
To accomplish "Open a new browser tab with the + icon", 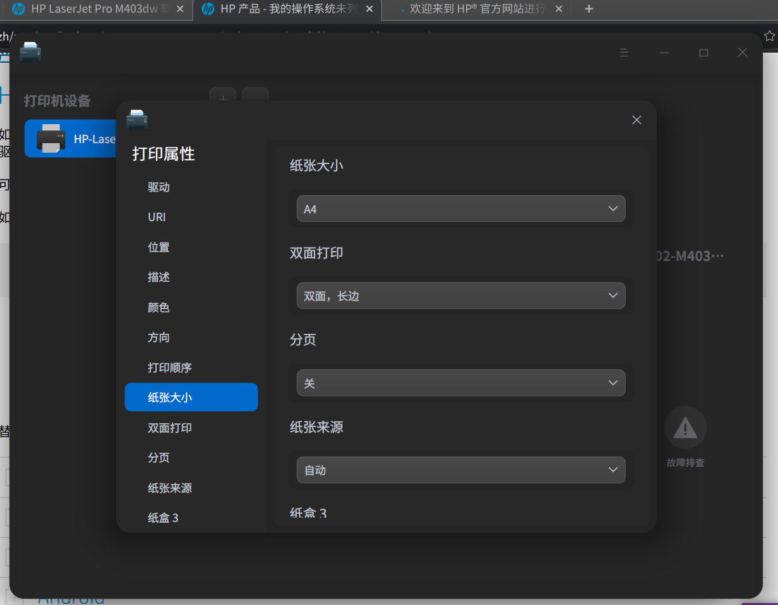I will point(588,8).
